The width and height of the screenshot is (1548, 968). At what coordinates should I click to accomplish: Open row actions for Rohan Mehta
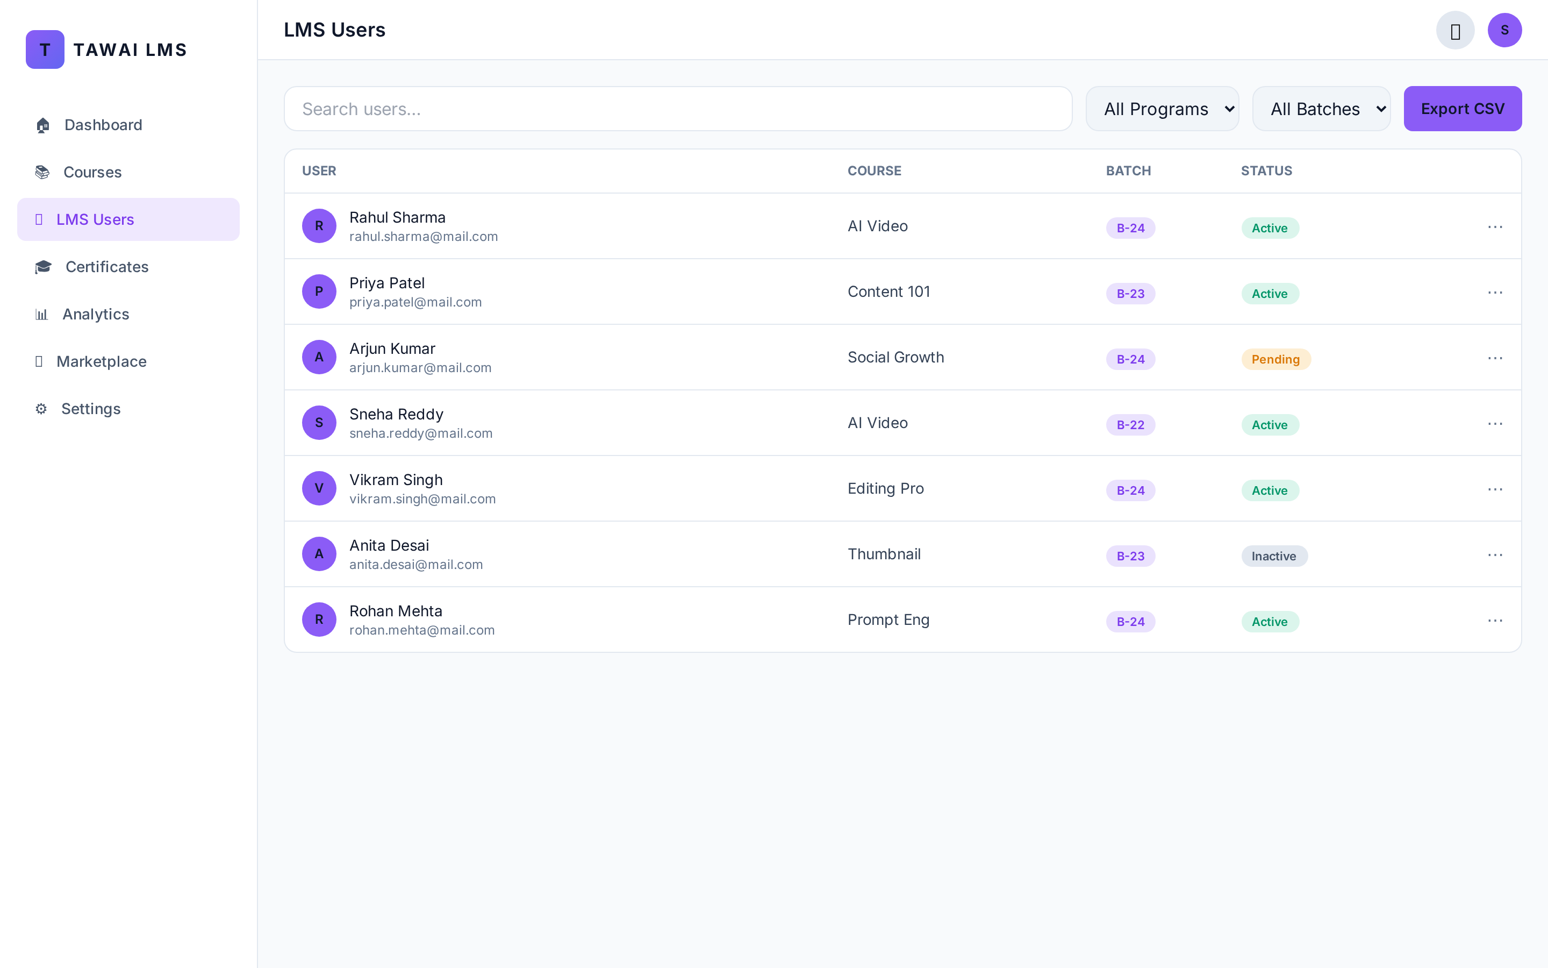1495,621
